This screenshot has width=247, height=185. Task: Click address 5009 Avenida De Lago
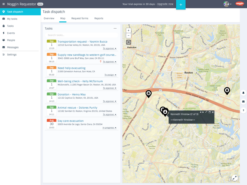[80, 124]
